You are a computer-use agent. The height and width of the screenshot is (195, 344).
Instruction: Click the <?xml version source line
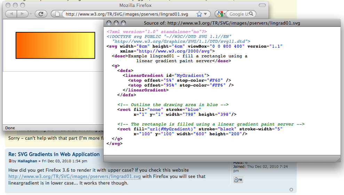click(157, 32)
